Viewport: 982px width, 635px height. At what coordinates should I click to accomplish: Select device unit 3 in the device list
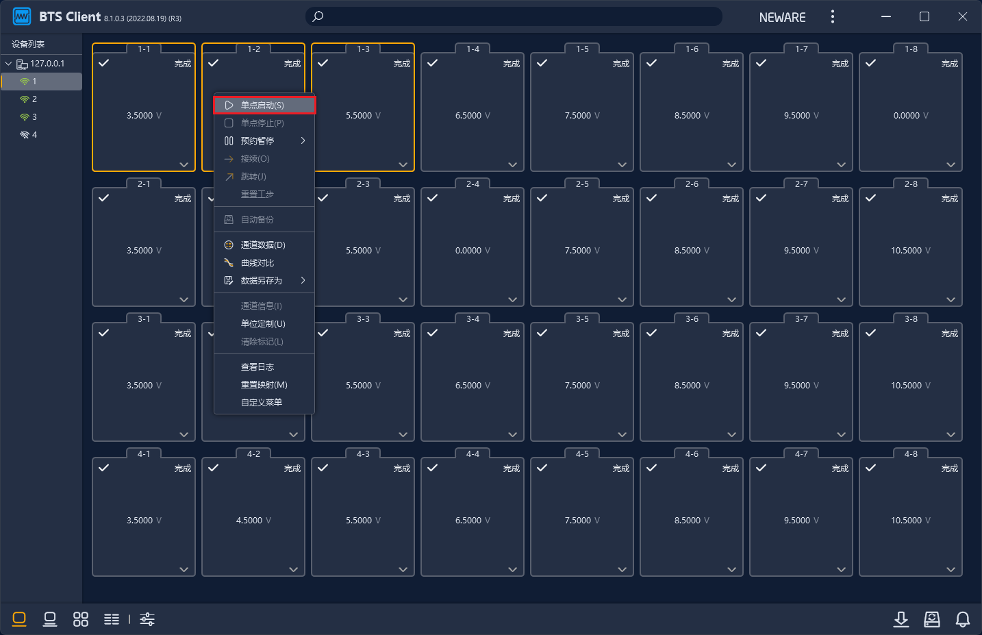[x=34, y=117]
